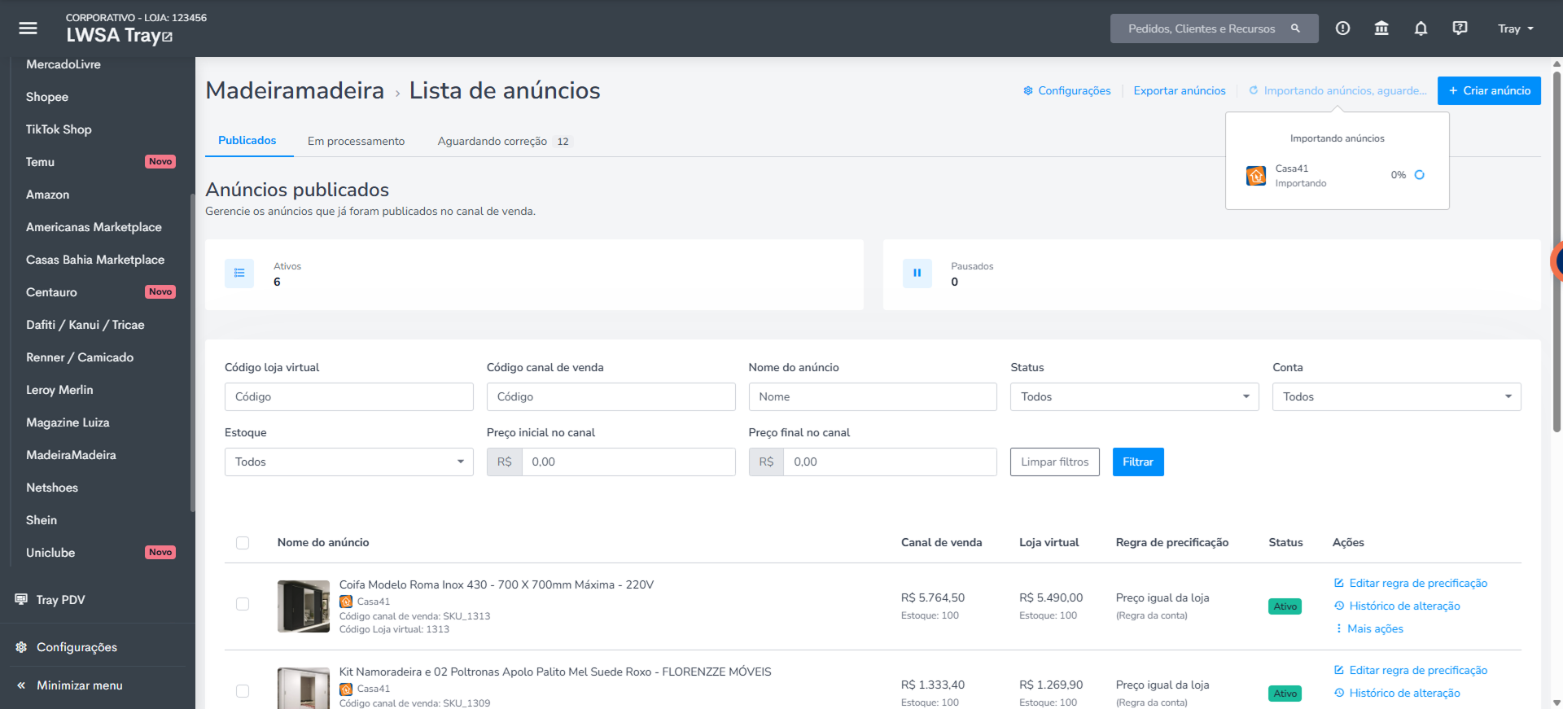The height and width of the screenshot is (709, 1563).
Task: Check the Coifa Modelo Roma row checkbox
Action: [243, 604]
